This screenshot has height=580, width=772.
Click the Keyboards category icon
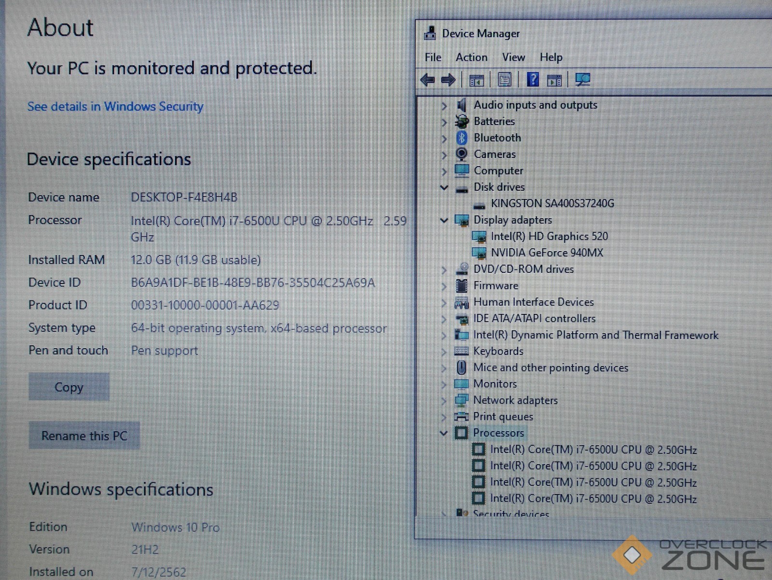[461, 351]
